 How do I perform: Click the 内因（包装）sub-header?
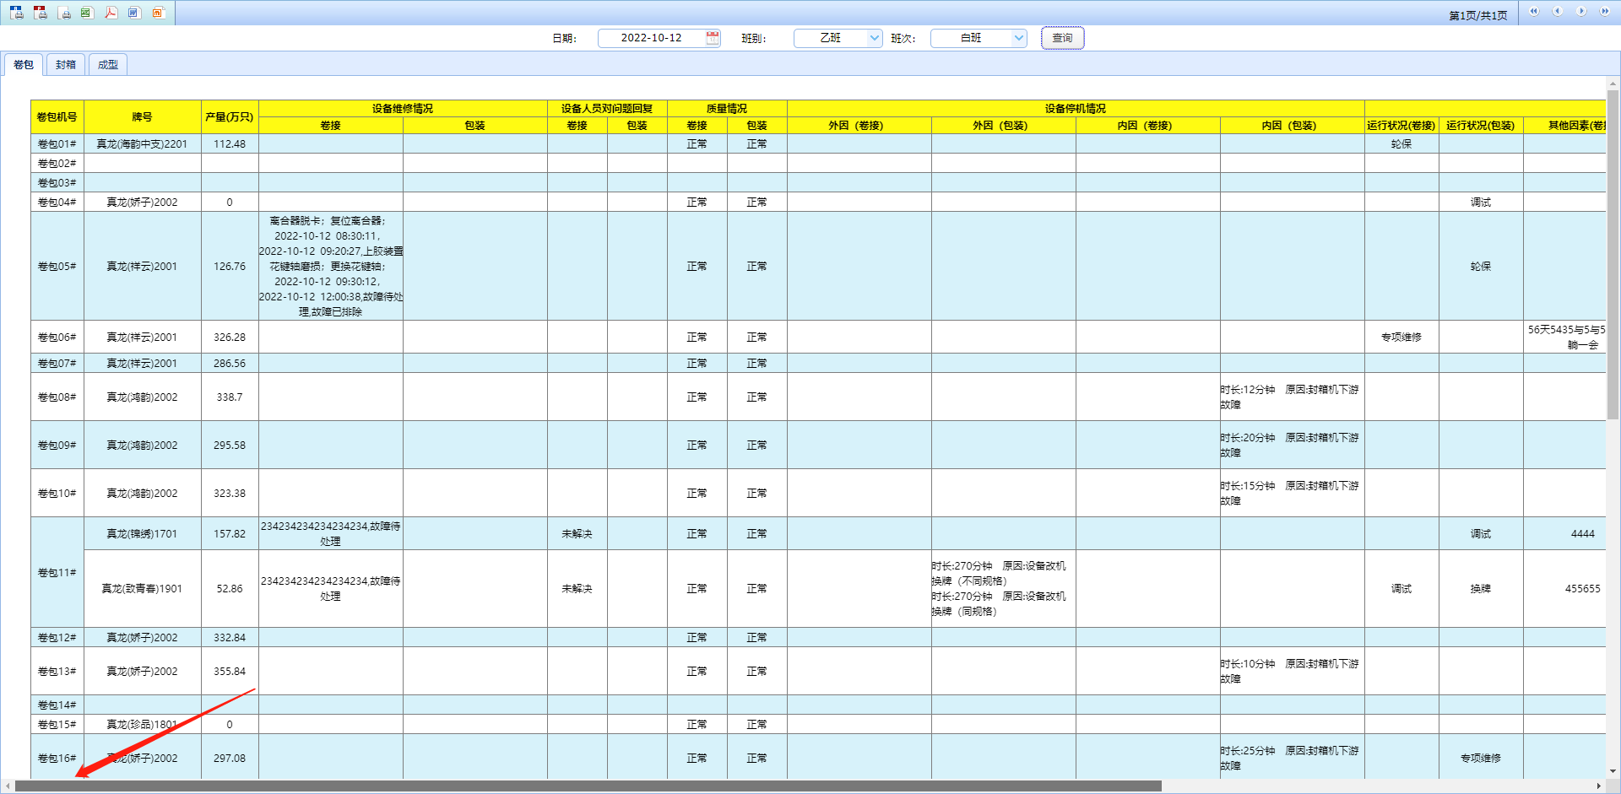click(x=1293, y=126)
